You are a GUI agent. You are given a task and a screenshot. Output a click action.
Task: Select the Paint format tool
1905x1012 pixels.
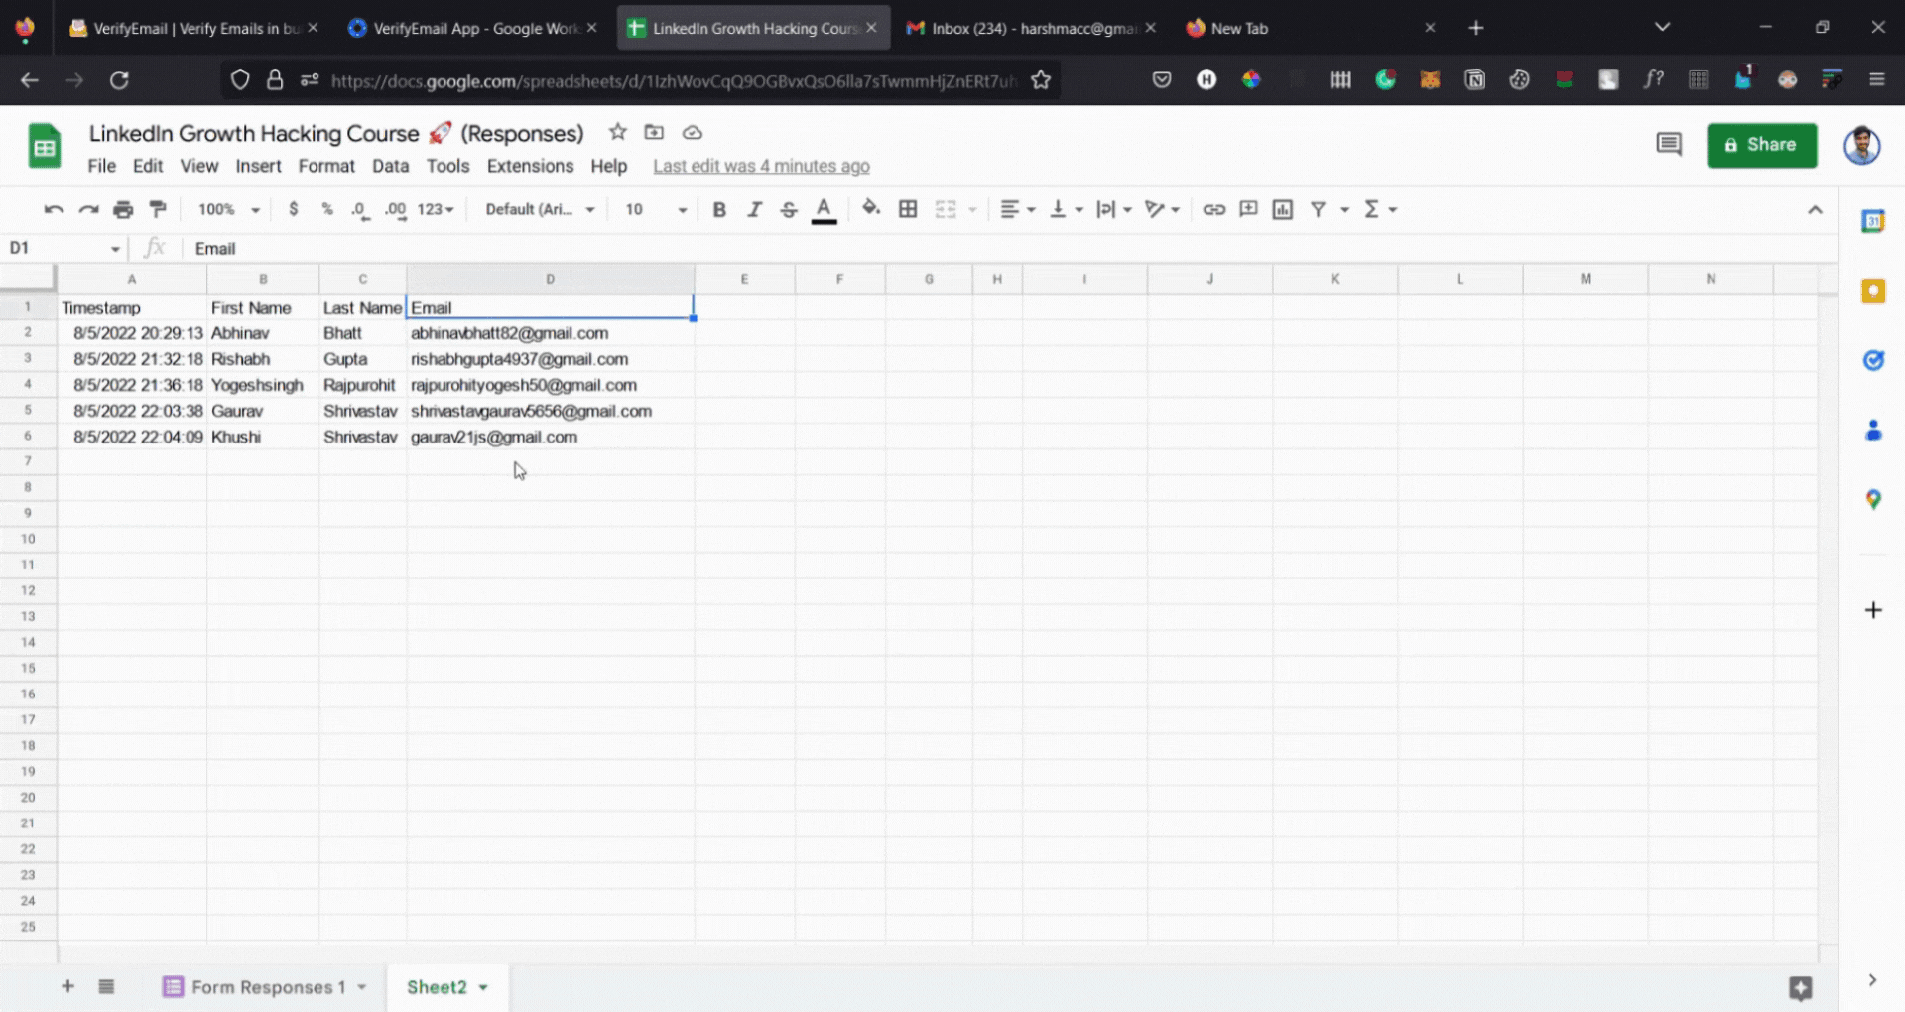[157, 209]
